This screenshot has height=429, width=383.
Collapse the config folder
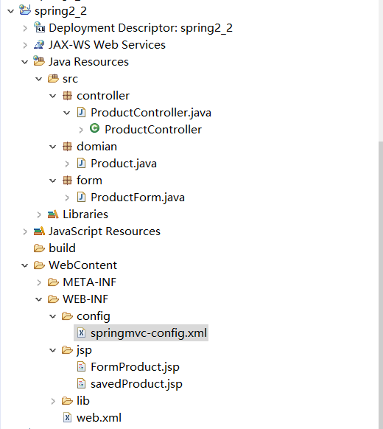point(53,316)
